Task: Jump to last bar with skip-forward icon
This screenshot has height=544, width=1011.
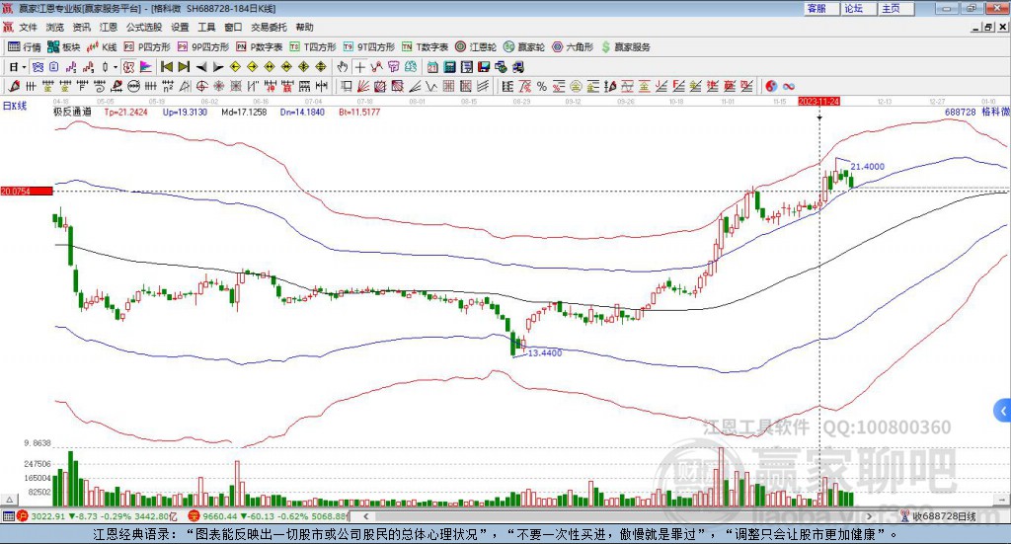Action: coord(184,67)
